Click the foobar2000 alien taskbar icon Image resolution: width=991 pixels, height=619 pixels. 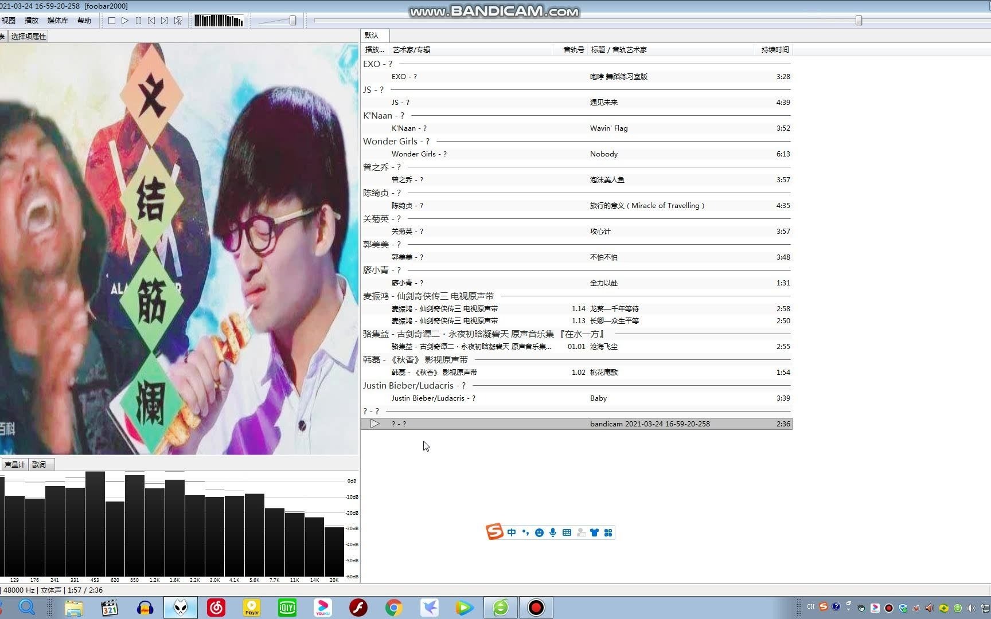181,608
